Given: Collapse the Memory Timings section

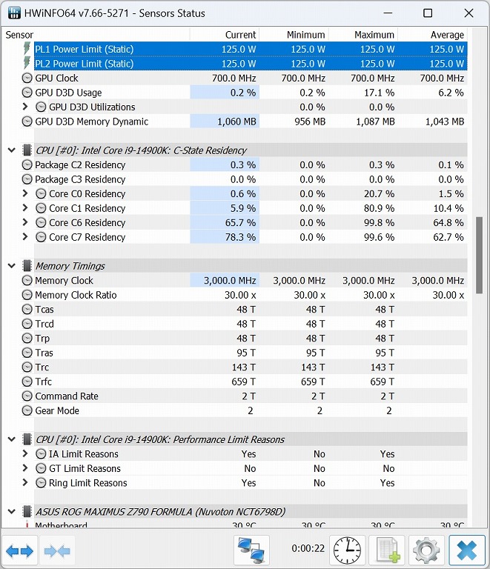Looking at the screenshot, I should pos(11,266).
